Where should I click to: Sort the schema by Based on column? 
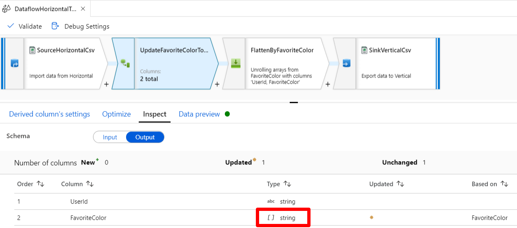pyautogui.click(x=504, y=184)
